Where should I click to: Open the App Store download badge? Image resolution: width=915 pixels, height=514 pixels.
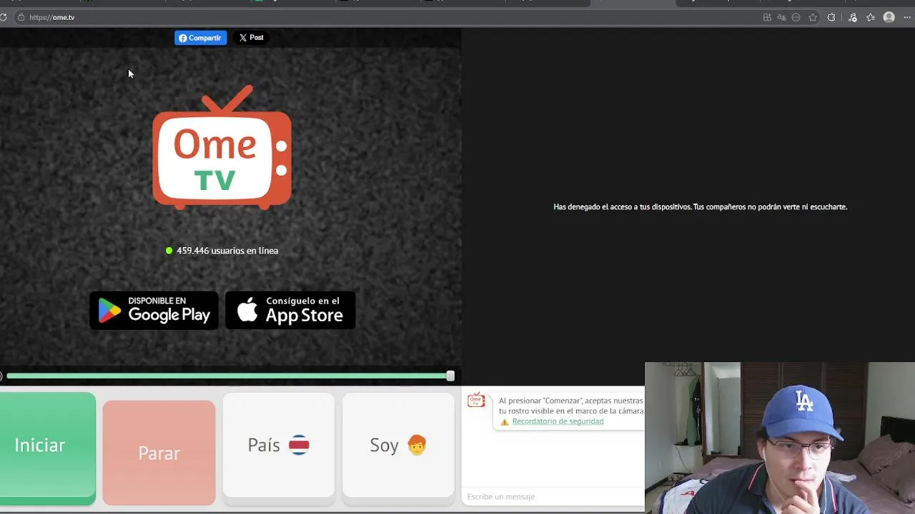coord(290,310)
